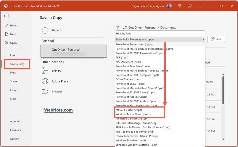Click the scrollbar down arrow

(223, 139)
